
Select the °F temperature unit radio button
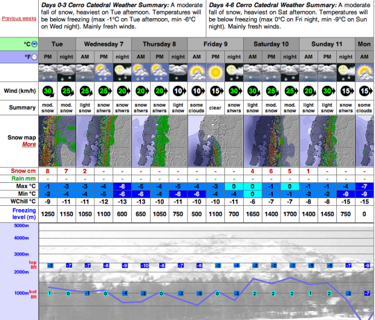pos(34,57)
